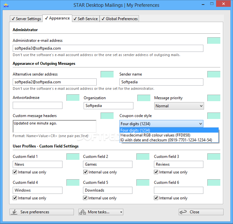Screen dimensions: 233x224
Task: Select Four digits (1234) in the dropdown list
Action: [x=169, y=130]
